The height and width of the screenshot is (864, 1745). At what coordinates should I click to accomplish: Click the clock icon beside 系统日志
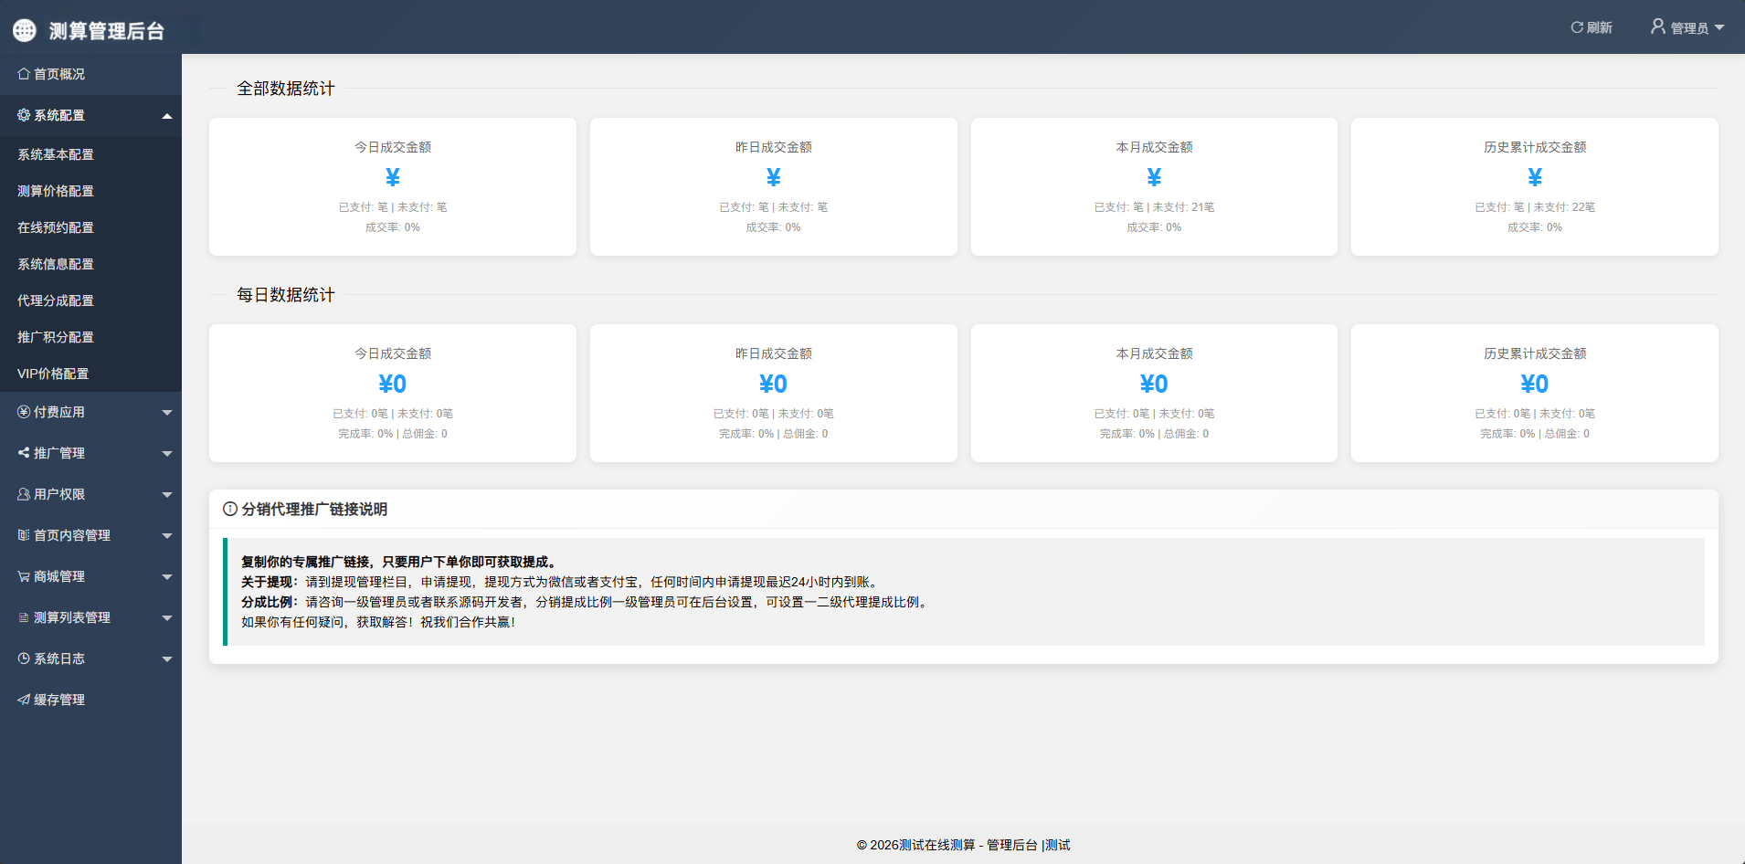[24, 659]
